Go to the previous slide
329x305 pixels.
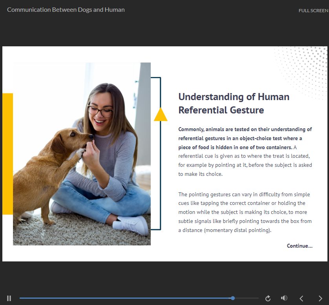pos(302,298)
